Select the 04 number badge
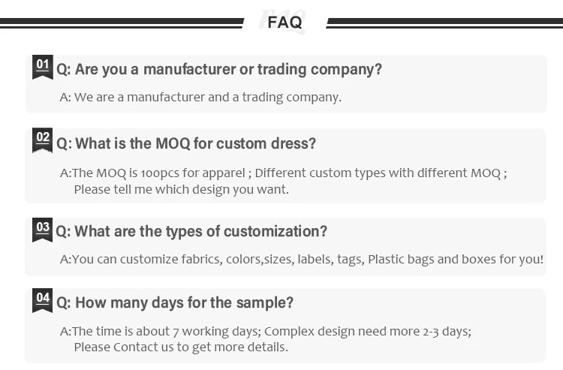 coord(43,300)
